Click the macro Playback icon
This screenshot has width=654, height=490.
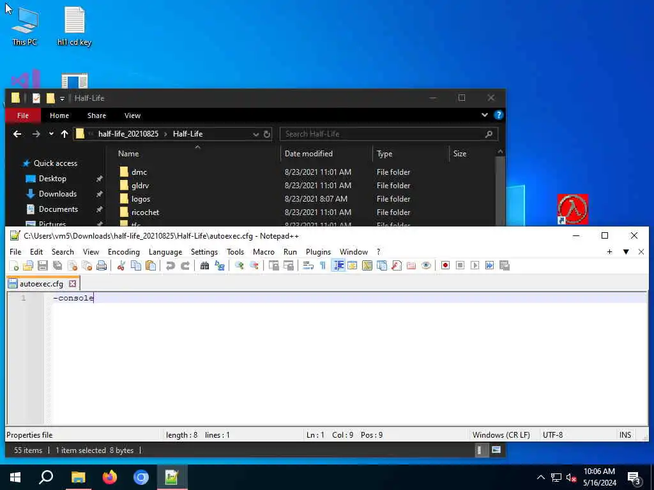(475, 265)
